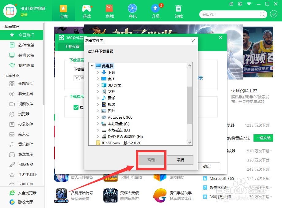This screenshot has height=208, width=282.
Task: Open the 游戏 gamepad icon tab
Action: click(x=86, y=11)
